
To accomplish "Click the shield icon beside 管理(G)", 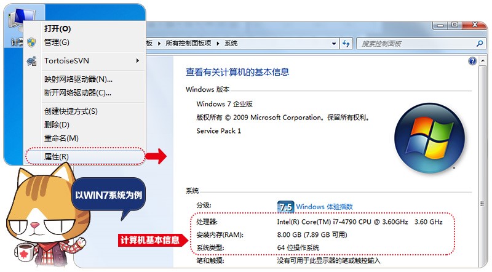I will pos(31,42).
